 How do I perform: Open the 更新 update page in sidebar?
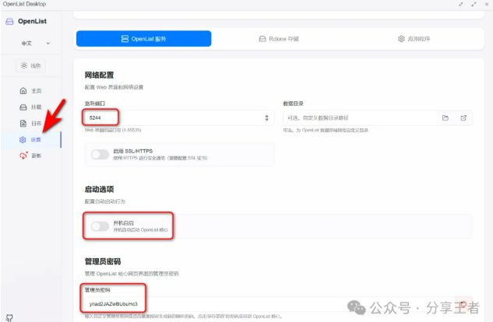click(31, 156)
